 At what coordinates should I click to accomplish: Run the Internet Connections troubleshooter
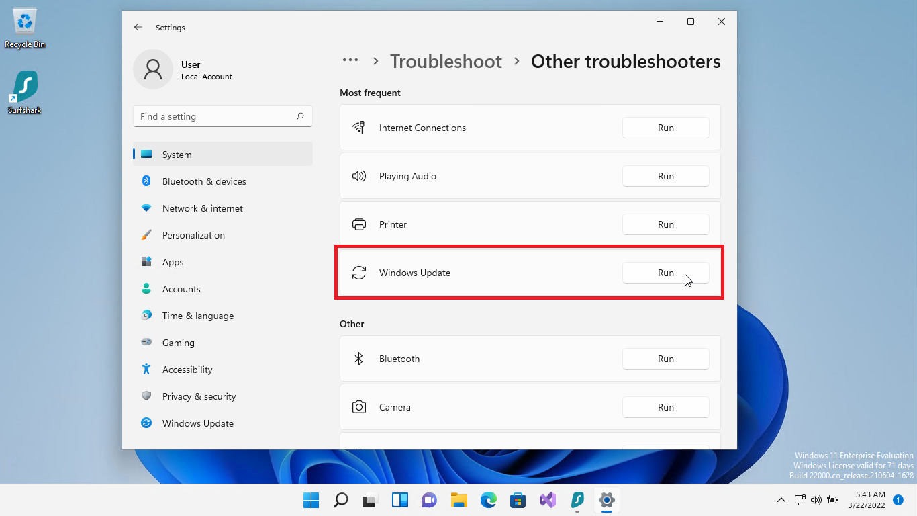point(666,128)
